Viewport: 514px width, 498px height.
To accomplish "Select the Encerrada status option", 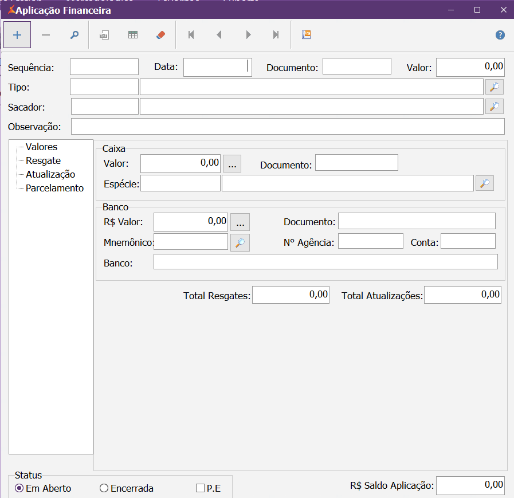I will click(x=104, y=488).
